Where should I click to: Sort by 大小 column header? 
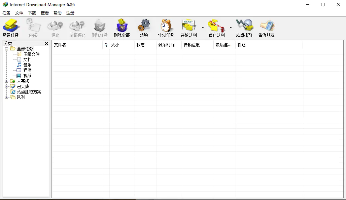[122, 45]
